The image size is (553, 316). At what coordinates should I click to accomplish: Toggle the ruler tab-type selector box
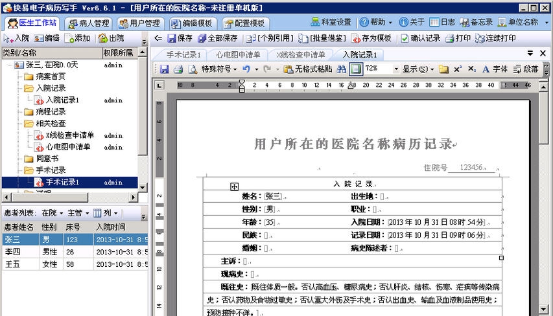click(160, 84)
